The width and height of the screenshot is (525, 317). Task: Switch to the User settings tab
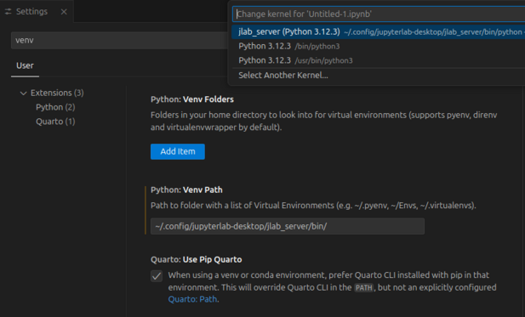click(26, 65)
